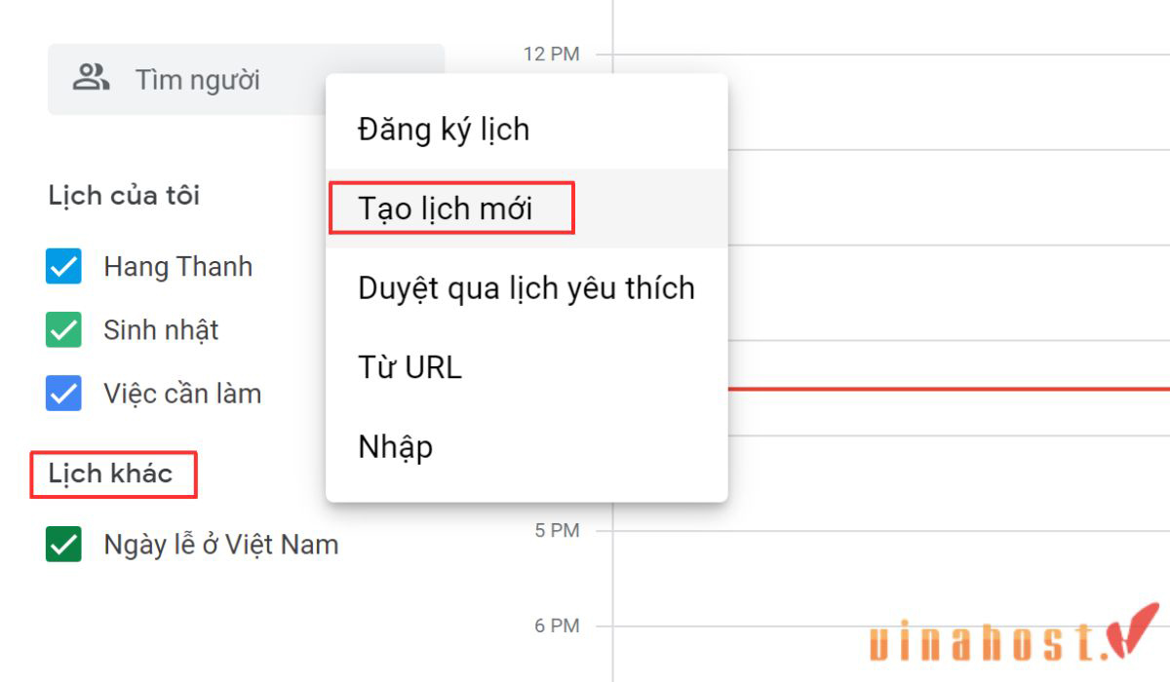The height and width of the screenshot is (682, 1170).
Task: Open "Duyệt qua lịch yêu thích" option
Action: pyautogui.click(x=526, y=288)
